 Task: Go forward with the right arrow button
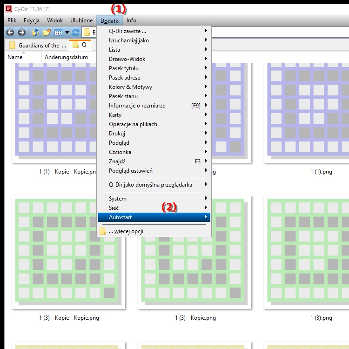(22, 33)
